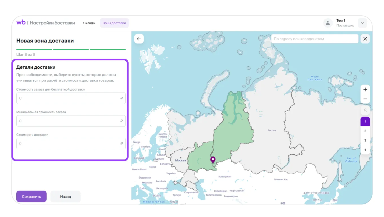Open the Склады tab
Viewport: 384px width, 217px height.
pos(89,23)
